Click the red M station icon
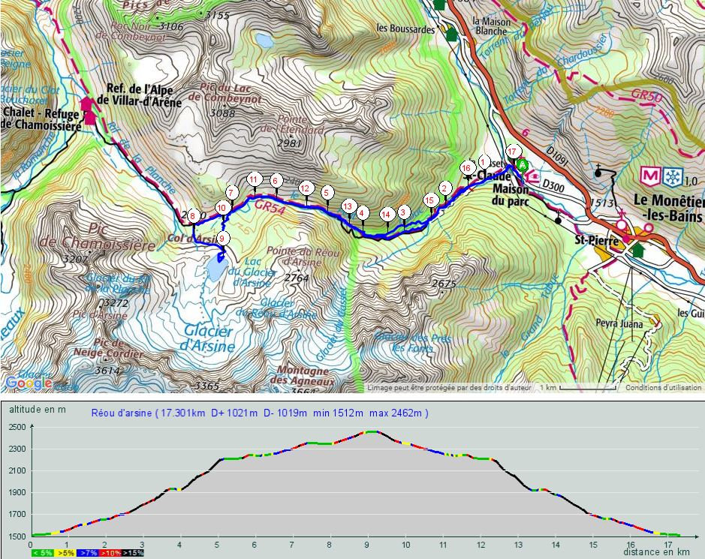Screen dimensions: 705x559 tap(649, 178)
